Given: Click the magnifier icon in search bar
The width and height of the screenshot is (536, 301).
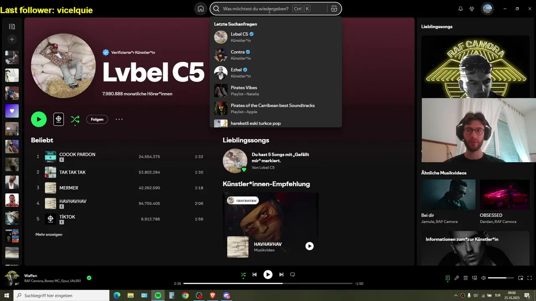Looking at the screenshot, I should pos(216,9).
